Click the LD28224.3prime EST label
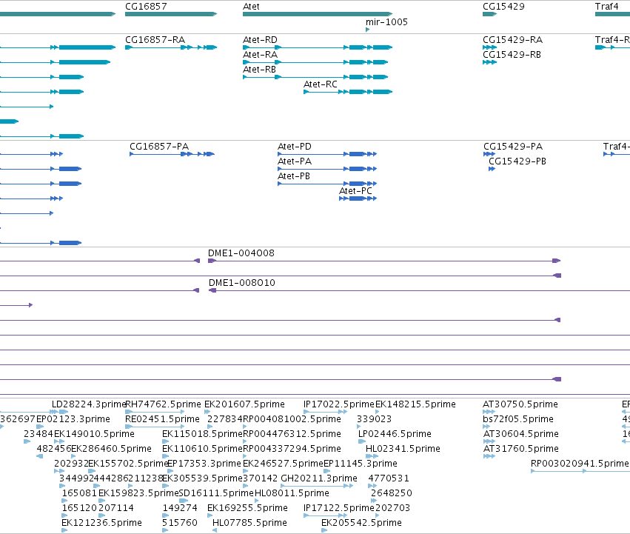Screen dimensions: 630x534 (89, 404)
